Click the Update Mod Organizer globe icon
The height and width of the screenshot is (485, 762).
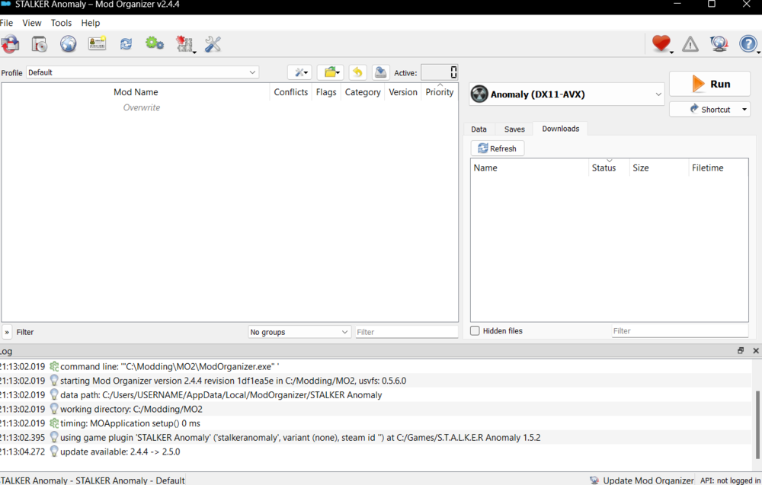point(719,44)
